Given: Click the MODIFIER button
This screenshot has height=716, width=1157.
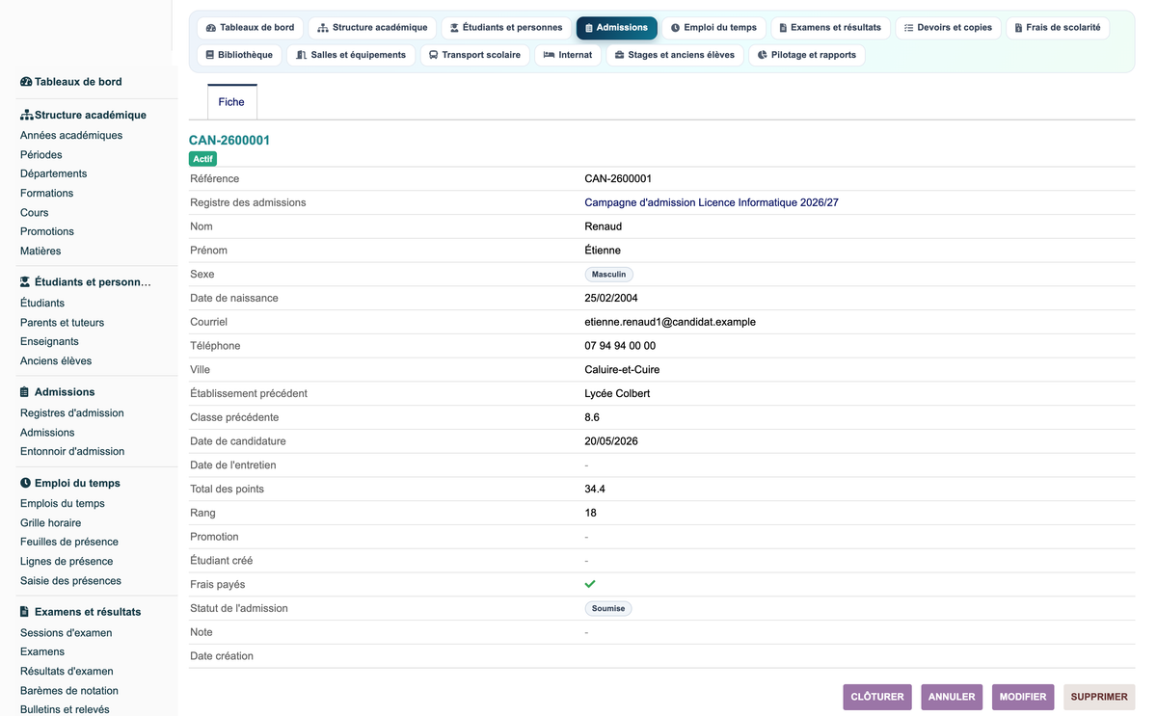Looking at the screenshot, I should (1023, 697).
